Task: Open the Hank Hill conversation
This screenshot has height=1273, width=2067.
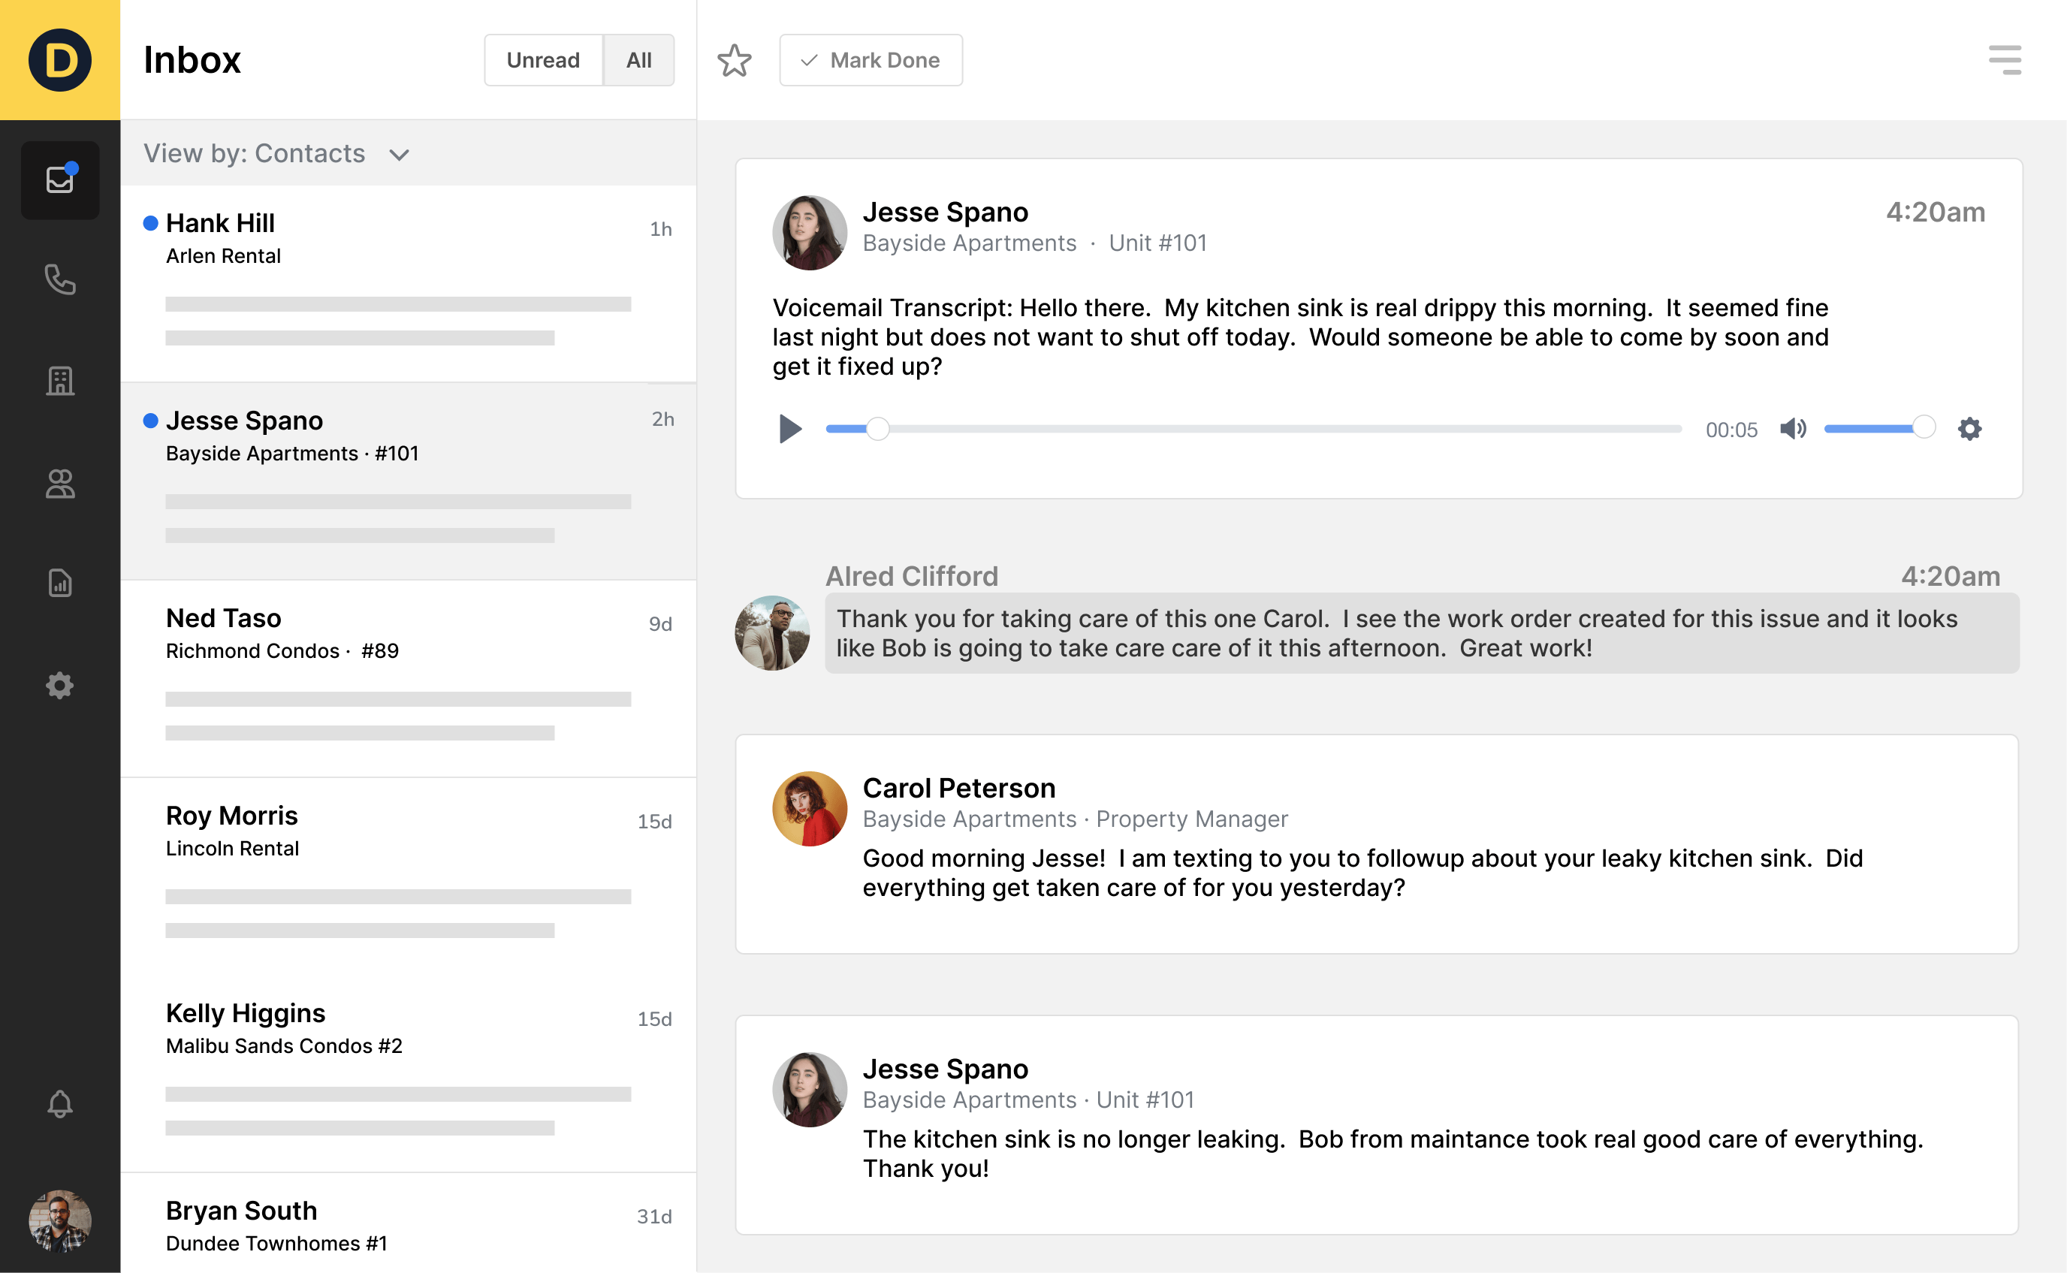Action: tap(409, 284)
